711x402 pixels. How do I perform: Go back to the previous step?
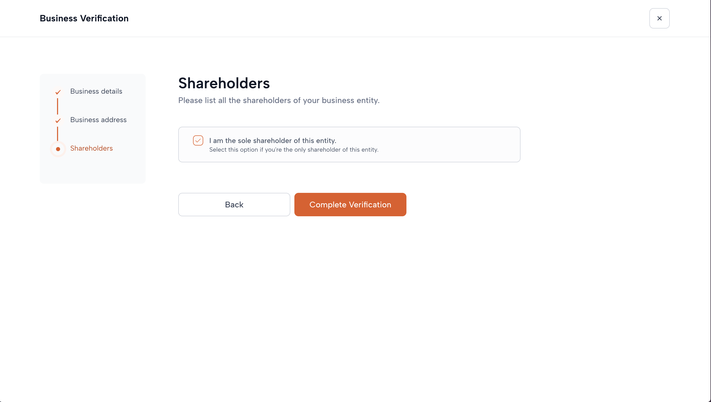(x=234, y=205)
